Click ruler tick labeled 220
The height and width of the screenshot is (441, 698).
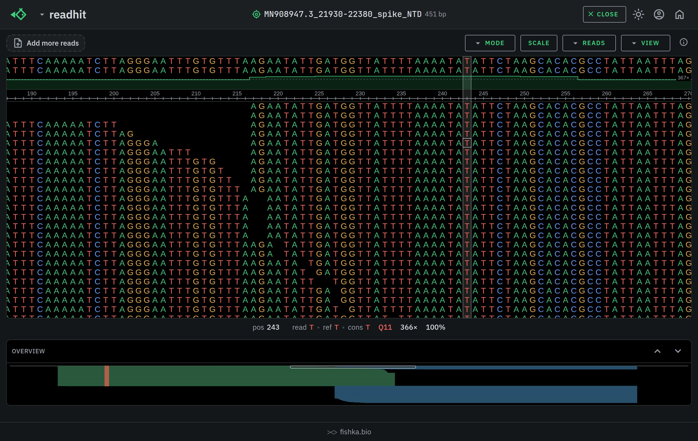tap(278, 93)
